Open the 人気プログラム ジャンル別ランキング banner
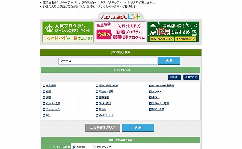The image size is (242, 149). click(68, 32)
